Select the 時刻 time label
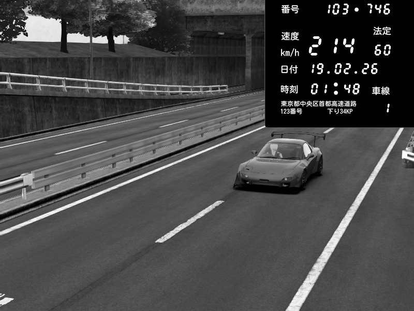The height and width of the screenshot is (311, 414). click(290, 89)
